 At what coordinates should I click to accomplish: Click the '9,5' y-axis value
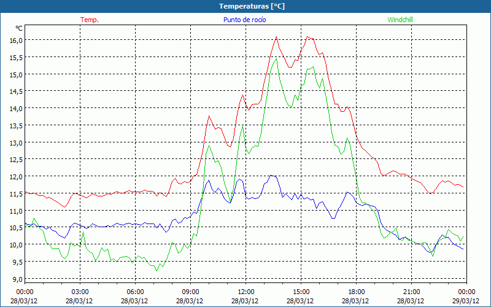(x=17, y=262)
